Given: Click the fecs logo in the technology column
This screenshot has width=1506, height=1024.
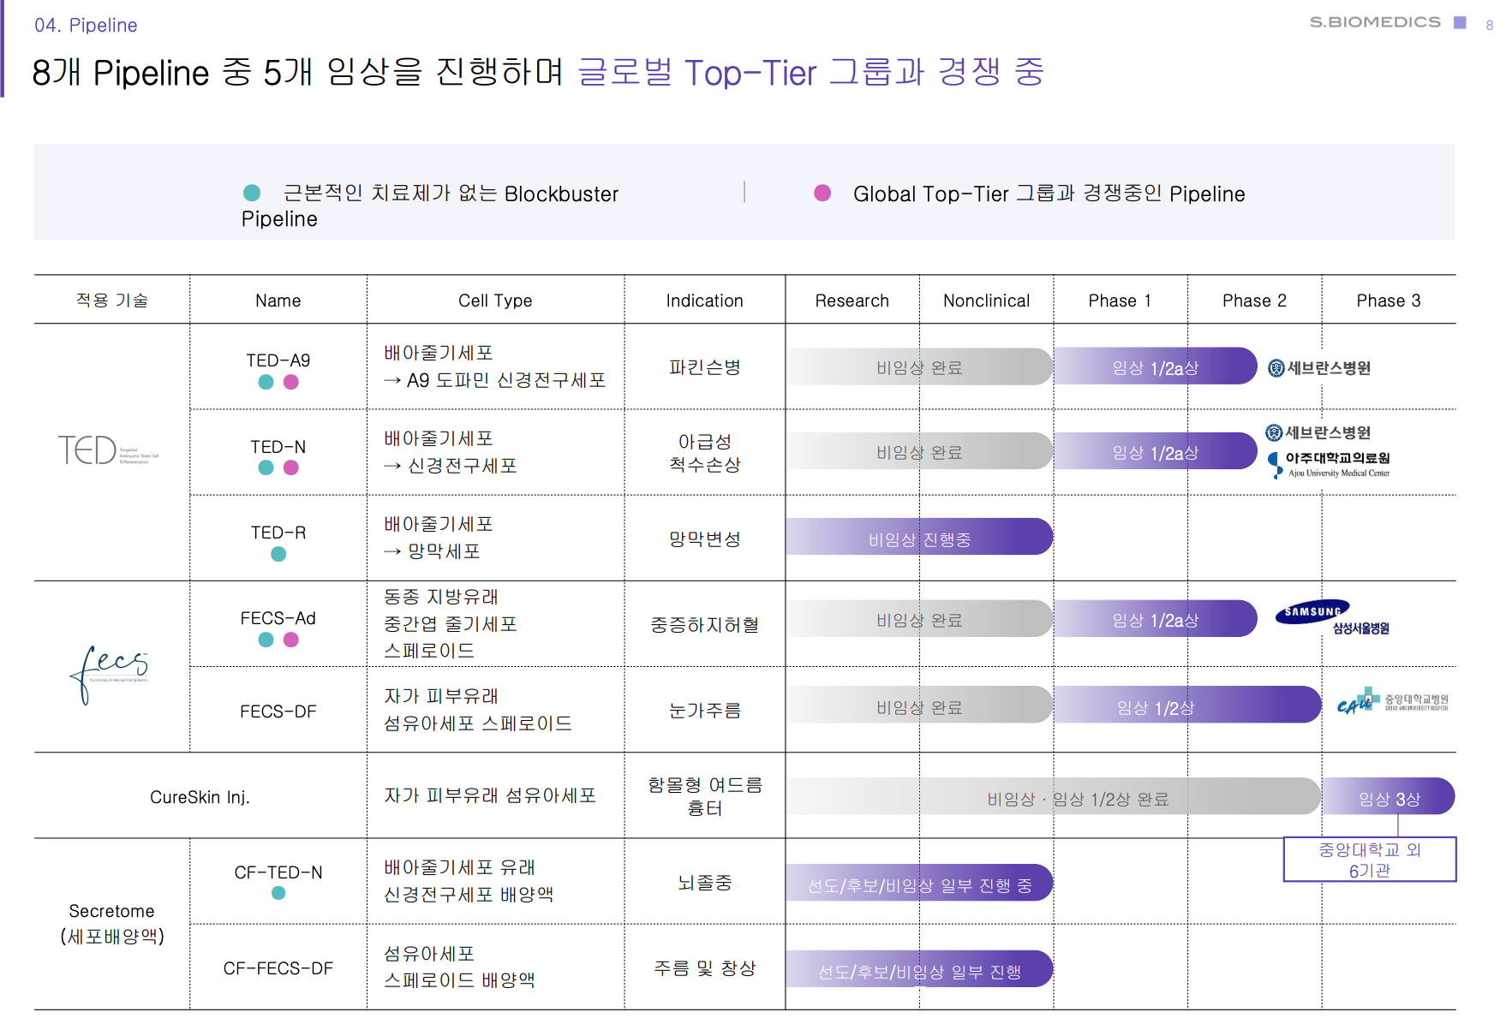Looking at the screenshot, I should click(109, 674).
